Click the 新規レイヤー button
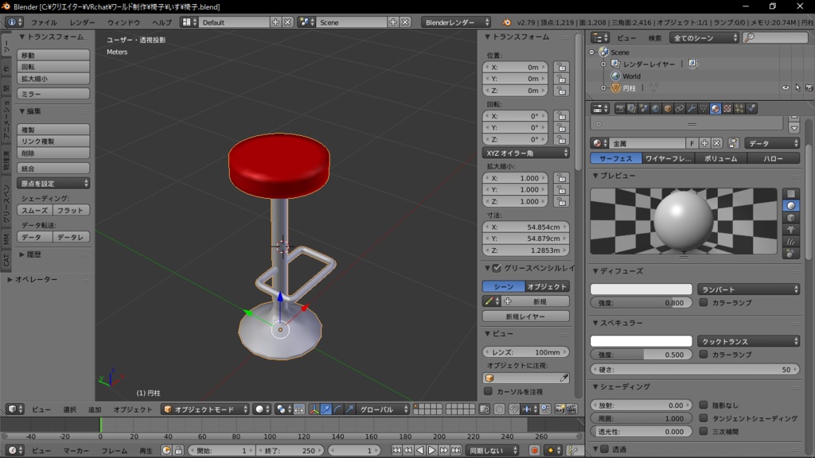Image resolution: width=815 pixels, height=458 pixels. pyautogui.click(x=525, y=316)
